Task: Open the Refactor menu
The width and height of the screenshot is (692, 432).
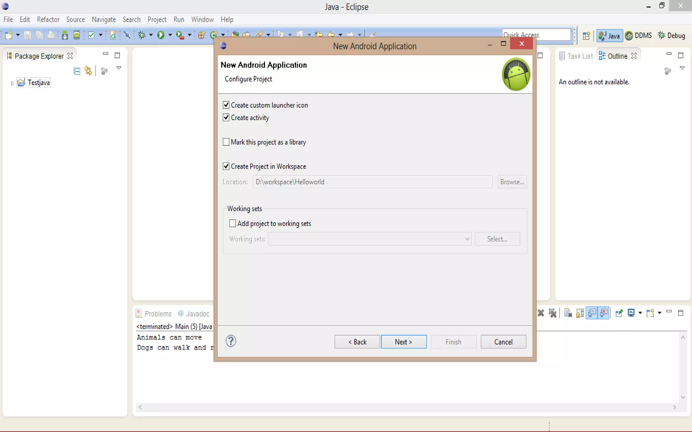Action: 48,20
